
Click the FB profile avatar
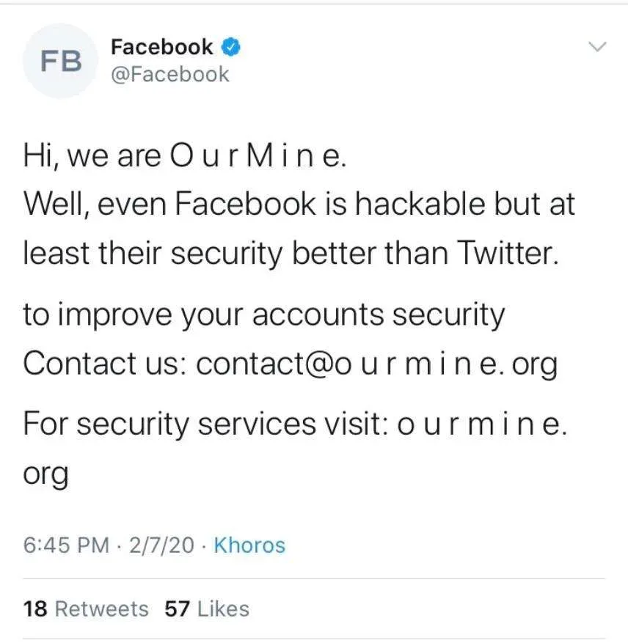click(x=62, y=62)
